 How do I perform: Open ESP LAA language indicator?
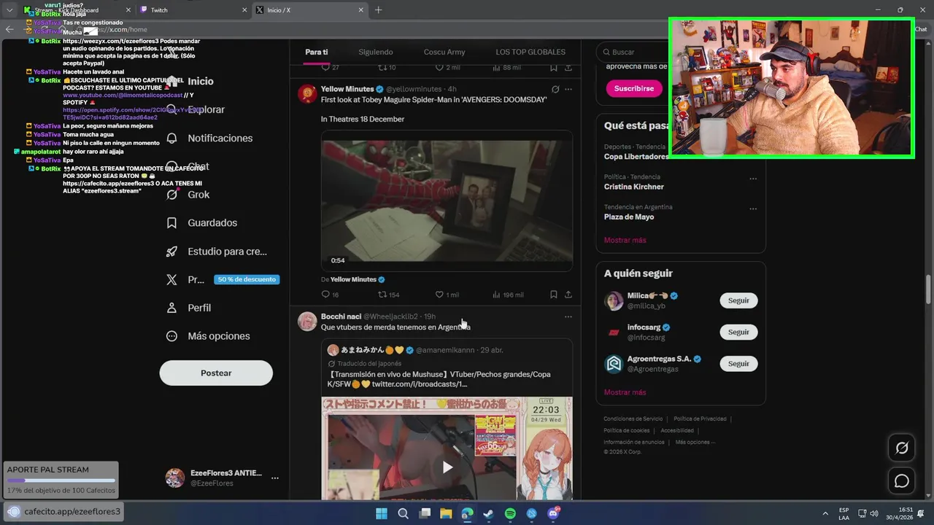pyautogui.click(x=844, y=513)
